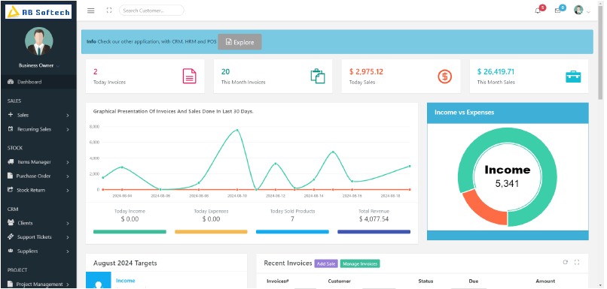This screenshot has width=607, height=289.
Task: Open the Support Tickets menu item
Action: (x=38, y=237)
